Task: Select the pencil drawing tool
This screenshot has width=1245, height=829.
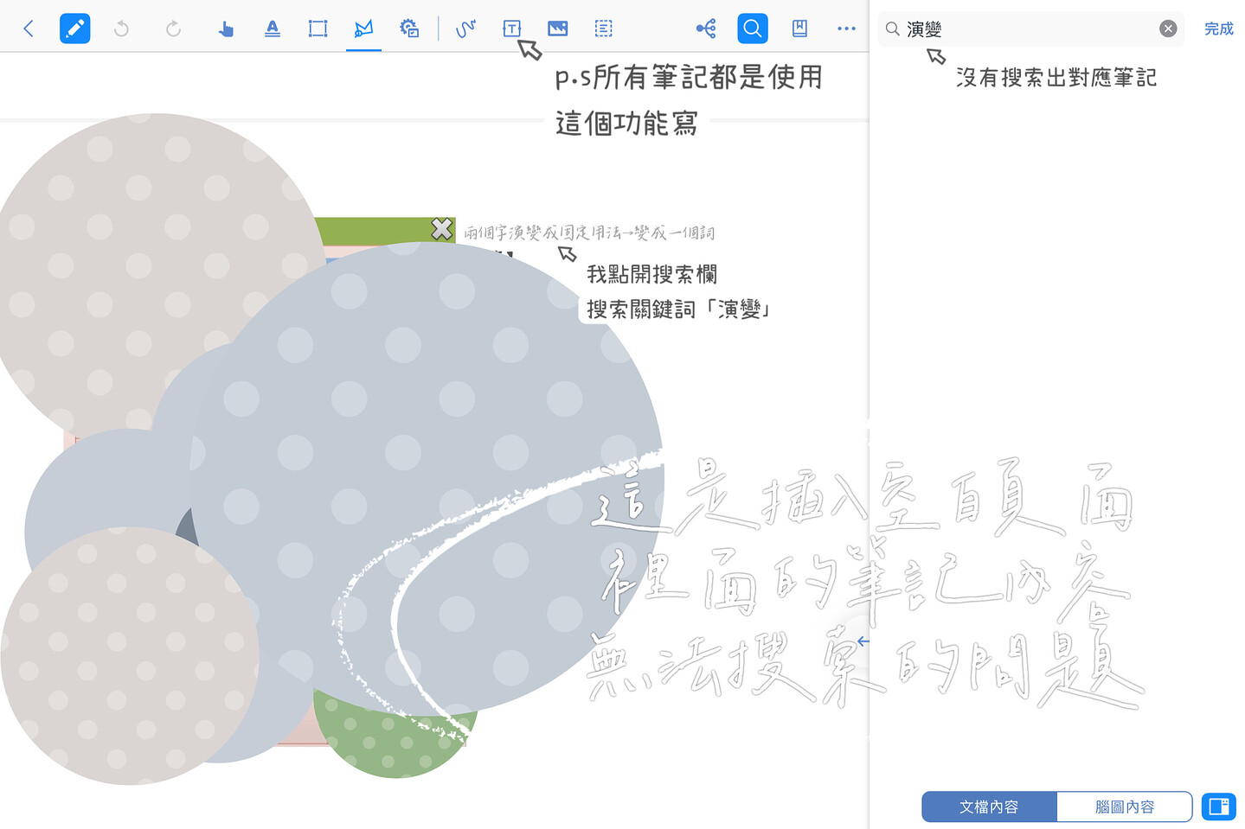Action: (74, 28)
